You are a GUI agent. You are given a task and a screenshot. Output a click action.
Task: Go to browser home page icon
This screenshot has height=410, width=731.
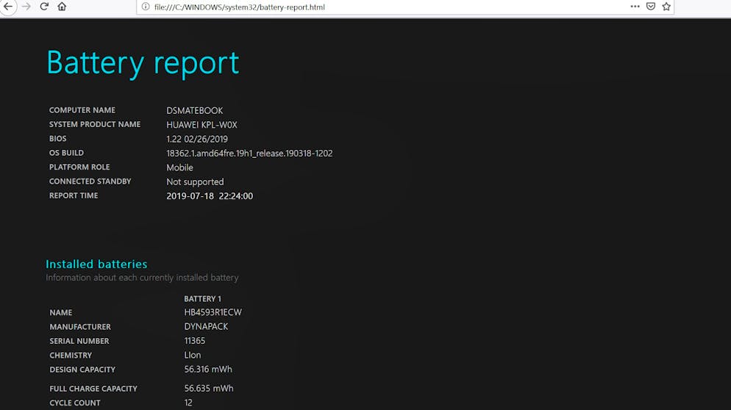click(x=62, y=7)
